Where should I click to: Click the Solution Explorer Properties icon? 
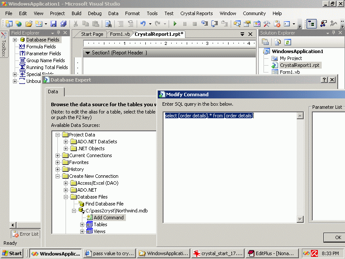click(265, 42)
